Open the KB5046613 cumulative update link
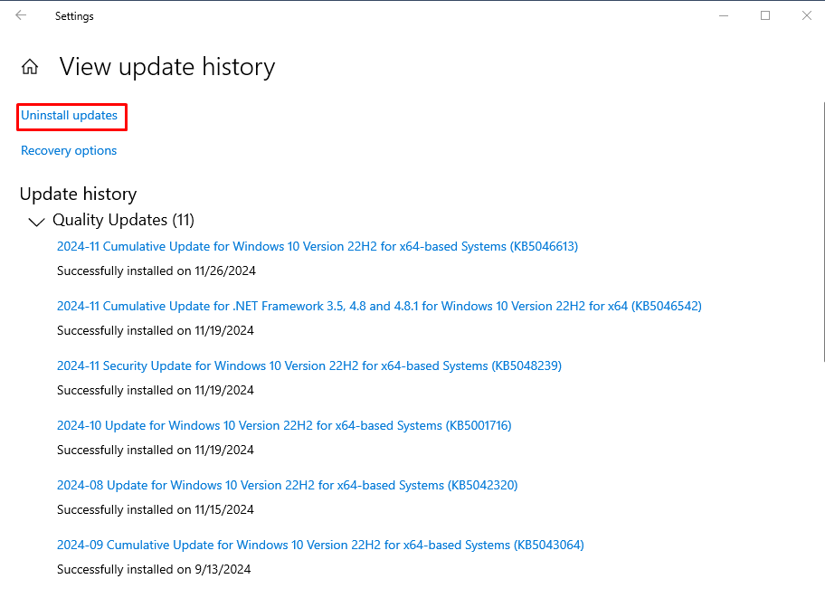 [x=317, y=246]
